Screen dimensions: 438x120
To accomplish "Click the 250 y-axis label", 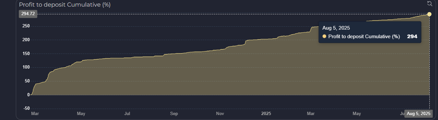I will 26,26.
